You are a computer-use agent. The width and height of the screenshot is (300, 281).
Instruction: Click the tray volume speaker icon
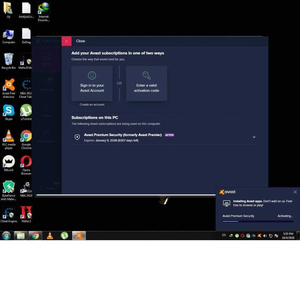click(265, 236)
